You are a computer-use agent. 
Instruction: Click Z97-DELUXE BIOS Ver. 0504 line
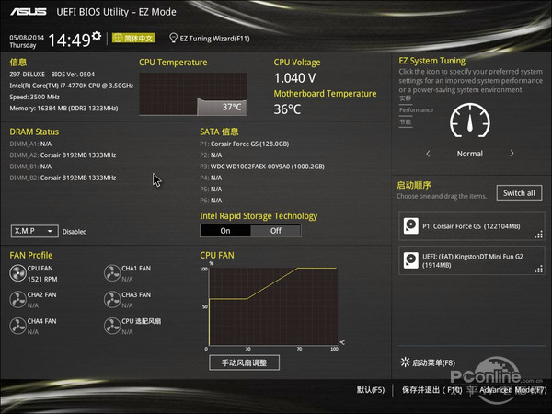(52, 75)
